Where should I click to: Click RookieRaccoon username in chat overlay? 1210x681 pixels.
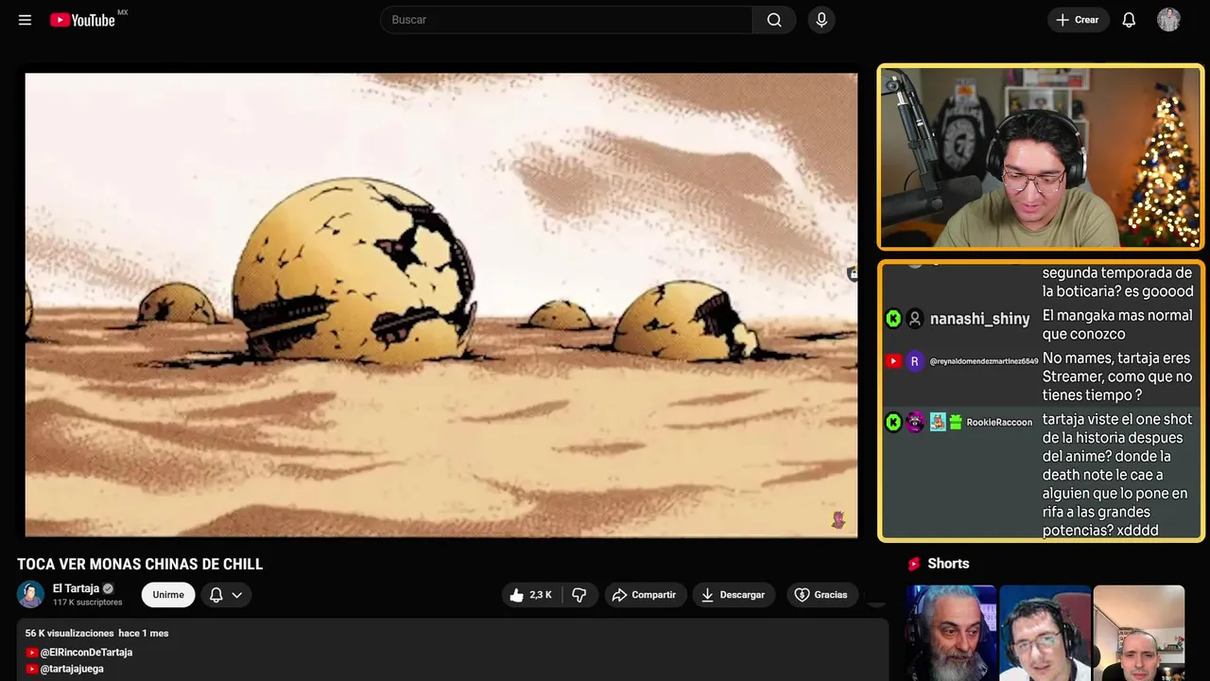tap(999, 422)
